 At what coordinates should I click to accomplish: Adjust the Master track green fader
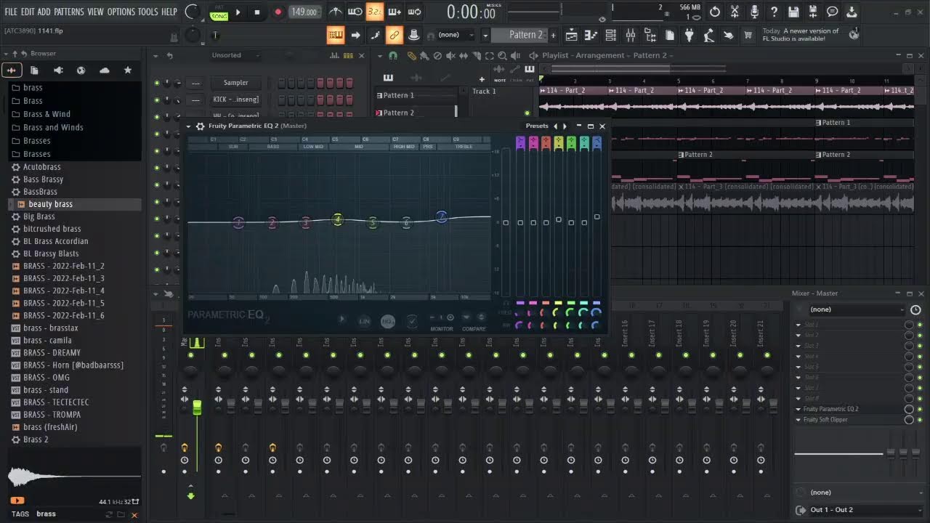point(196,407)
